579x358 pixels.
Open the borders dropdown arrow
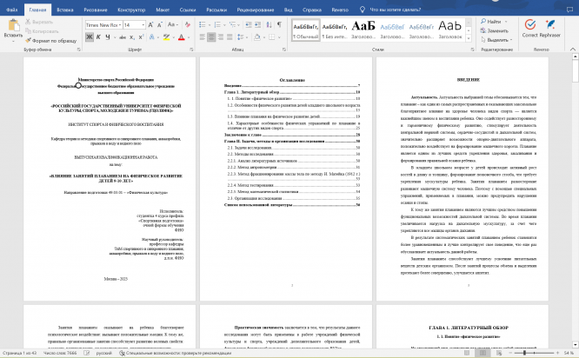[x=279, y=36]
